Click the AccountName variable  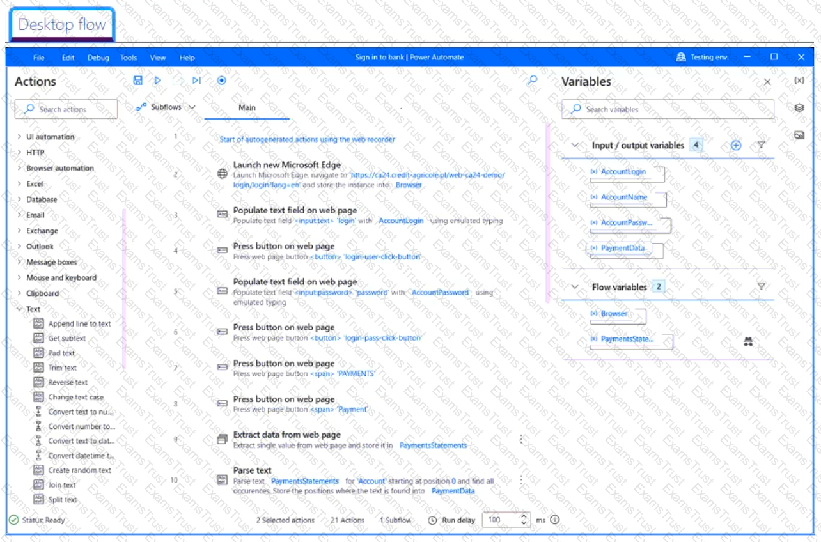[x=624, y=197]
